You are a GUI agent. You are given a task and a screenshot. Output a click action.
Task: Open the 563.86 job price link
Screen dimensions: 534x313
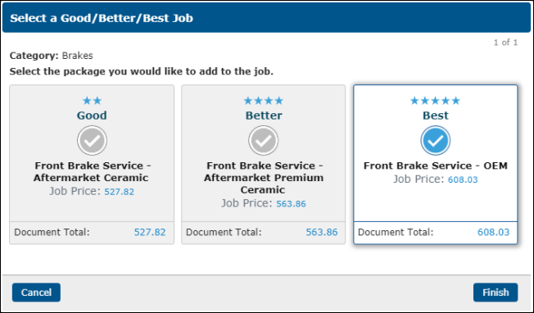(x=292, y=204)
